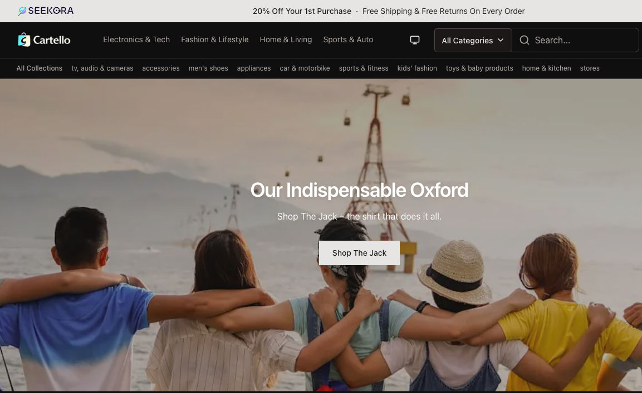Focus the Search input field
The image size is (642, 393).
pyautogui.click(x=575, y=40)
